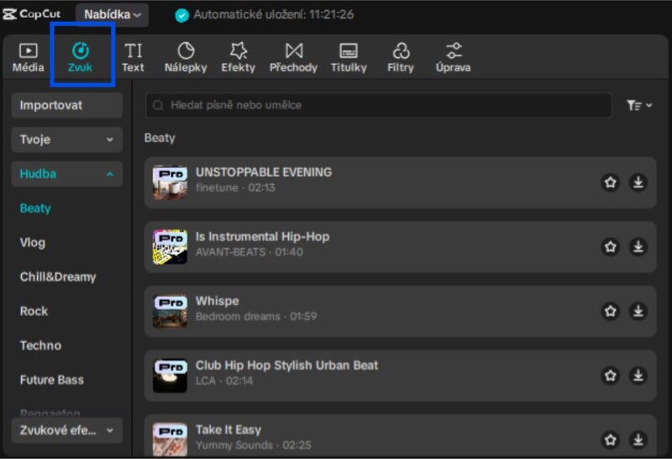This screenshot has height=459, width=672.
Task: Open the Nabídka menu dropdown
Action: coord(113,14)
